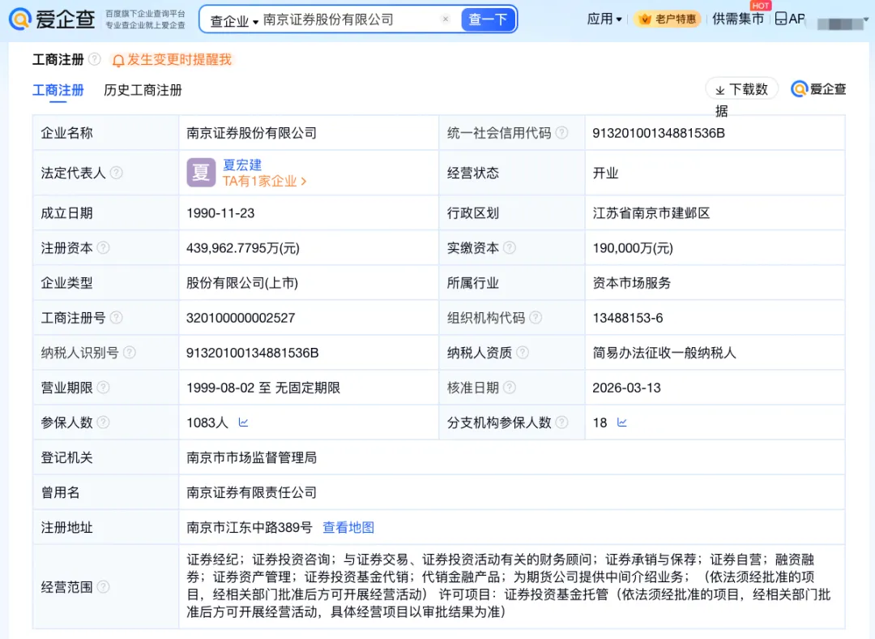The width and height of the screenshot is (875, 639).
Task: Open legal representative 夏宏建 profile
Action: pos(242,165)
